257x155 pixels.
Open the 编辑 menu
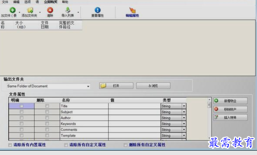[16, 2]
